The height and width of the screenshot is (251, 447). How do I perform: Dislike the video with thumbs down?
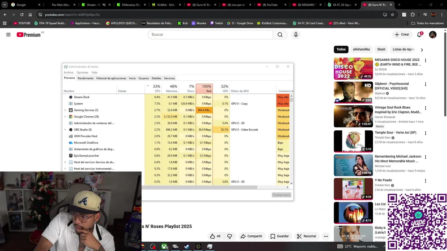point(229,236)
